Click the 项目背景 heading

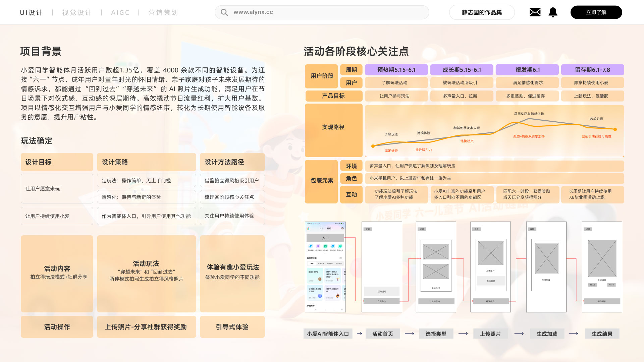pyautogui.click(x=41, y=51)
